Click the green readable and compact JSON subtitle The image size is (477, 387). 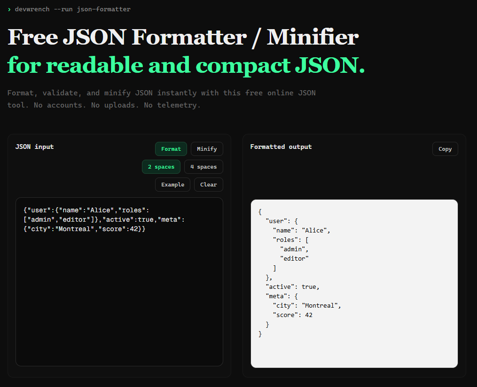[186, 65]
